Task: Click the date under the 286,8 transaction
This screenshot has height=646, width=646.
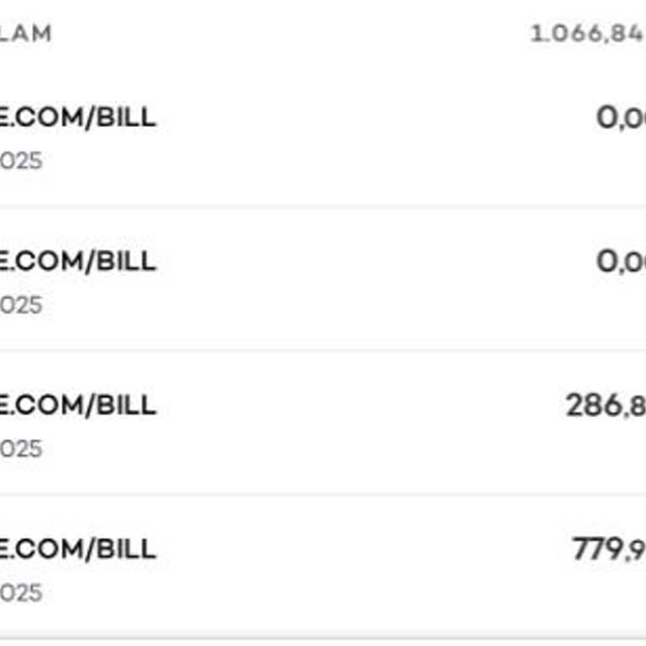Action: tap(21, 448)
